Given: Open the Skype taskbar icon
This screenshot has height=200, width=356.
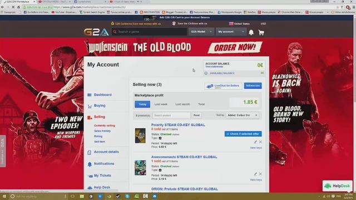Looking at the screenshot, I should point(127,196).
